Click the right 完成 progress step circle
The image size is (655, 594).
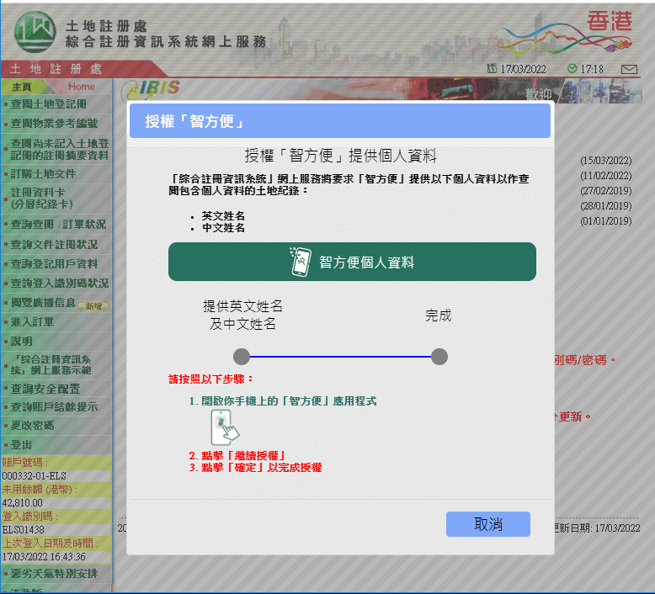439,357
